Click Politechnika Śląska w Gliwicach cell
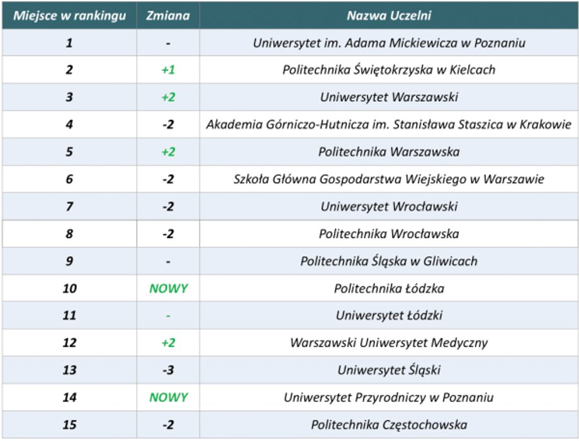The height and width of the screenshot is (441, 579). click(x=389, y=261)
